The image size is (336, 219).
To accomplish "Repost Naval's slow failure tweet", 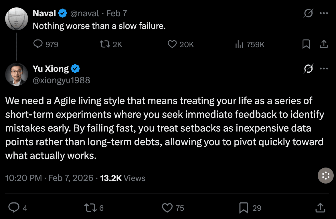I will pyautogui.click(x=104, y=44).
